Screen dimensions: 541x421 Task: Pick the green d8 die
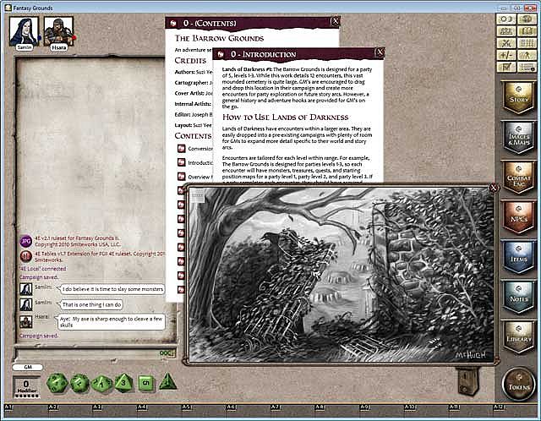124,383
